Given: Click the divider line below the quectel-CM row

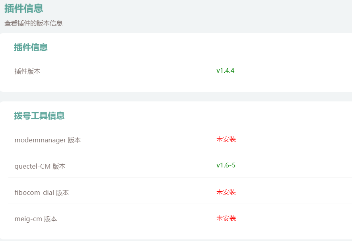Looking at the screenshot, I should (x=179, y=177).
